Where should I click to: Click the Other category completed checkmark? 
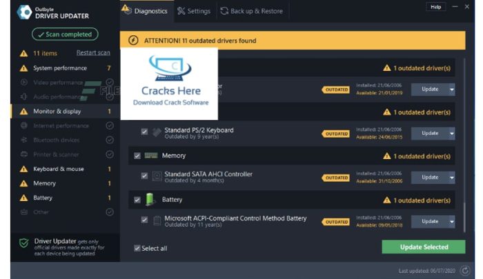click(x=109, y=212)
